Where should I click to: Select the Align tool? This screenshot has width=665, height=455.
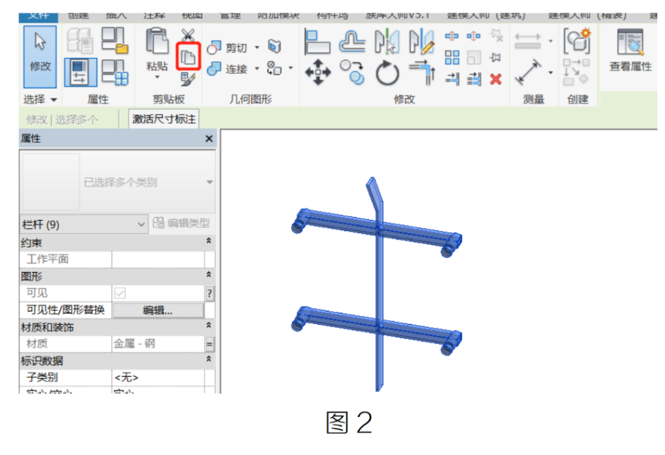[x=317, y=42]
